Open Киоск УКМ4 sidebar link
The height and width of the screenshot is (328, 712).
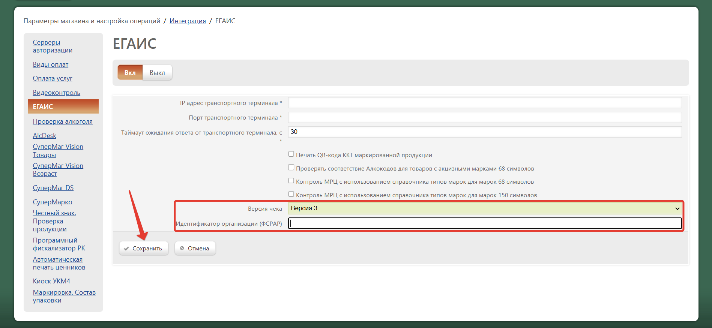pyautogui.click(x=51, y=281)
